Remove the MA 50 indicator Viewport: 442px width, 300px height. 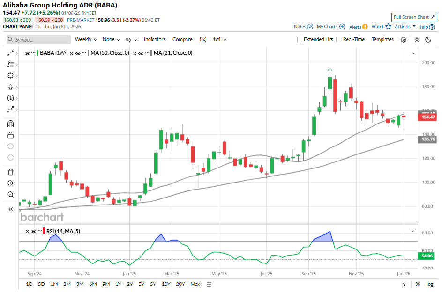(x=71, y=53)
